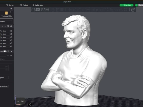The image size is (143, 107).
Task: Compare presets with the percent-like icon
Action: coord(11,51)
